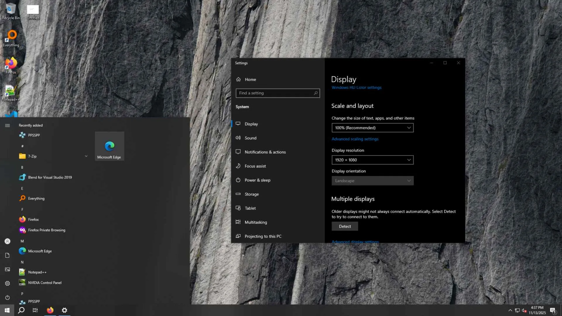Open the scale percentage dropdown

(x=372, y=128)
